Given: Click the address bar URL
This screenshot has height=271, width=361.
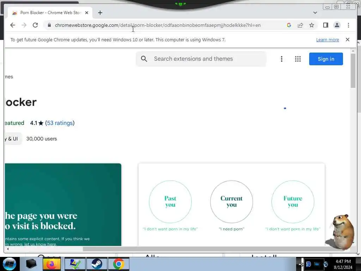Looking at the screenshot, I should pos(158,25).
